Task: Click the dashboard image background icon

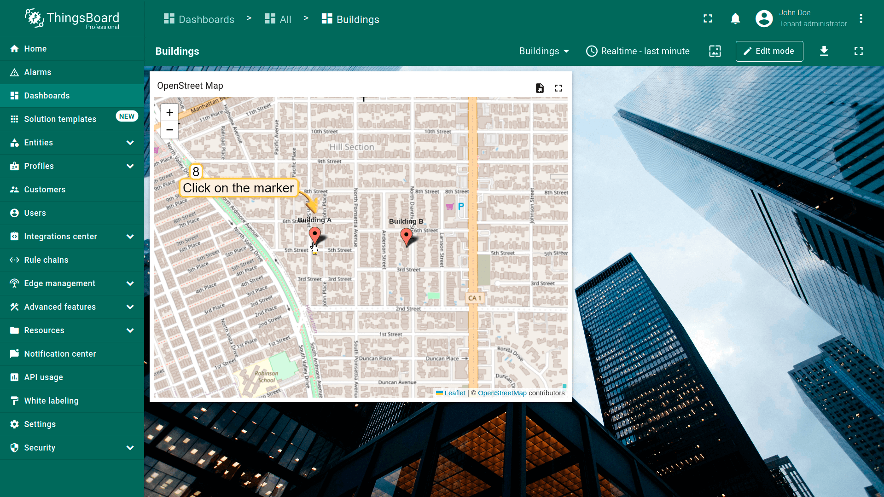Action: click(715, 51)
